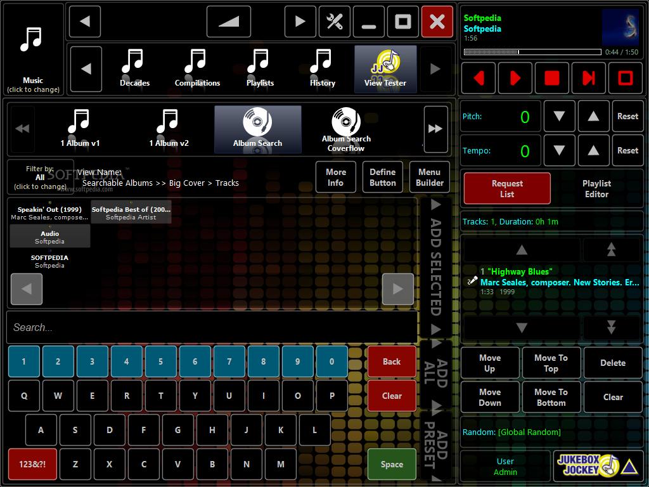Open the History view
Viewport: 649px width, 487px height.
pyautogui.click(x=323, y=68)
